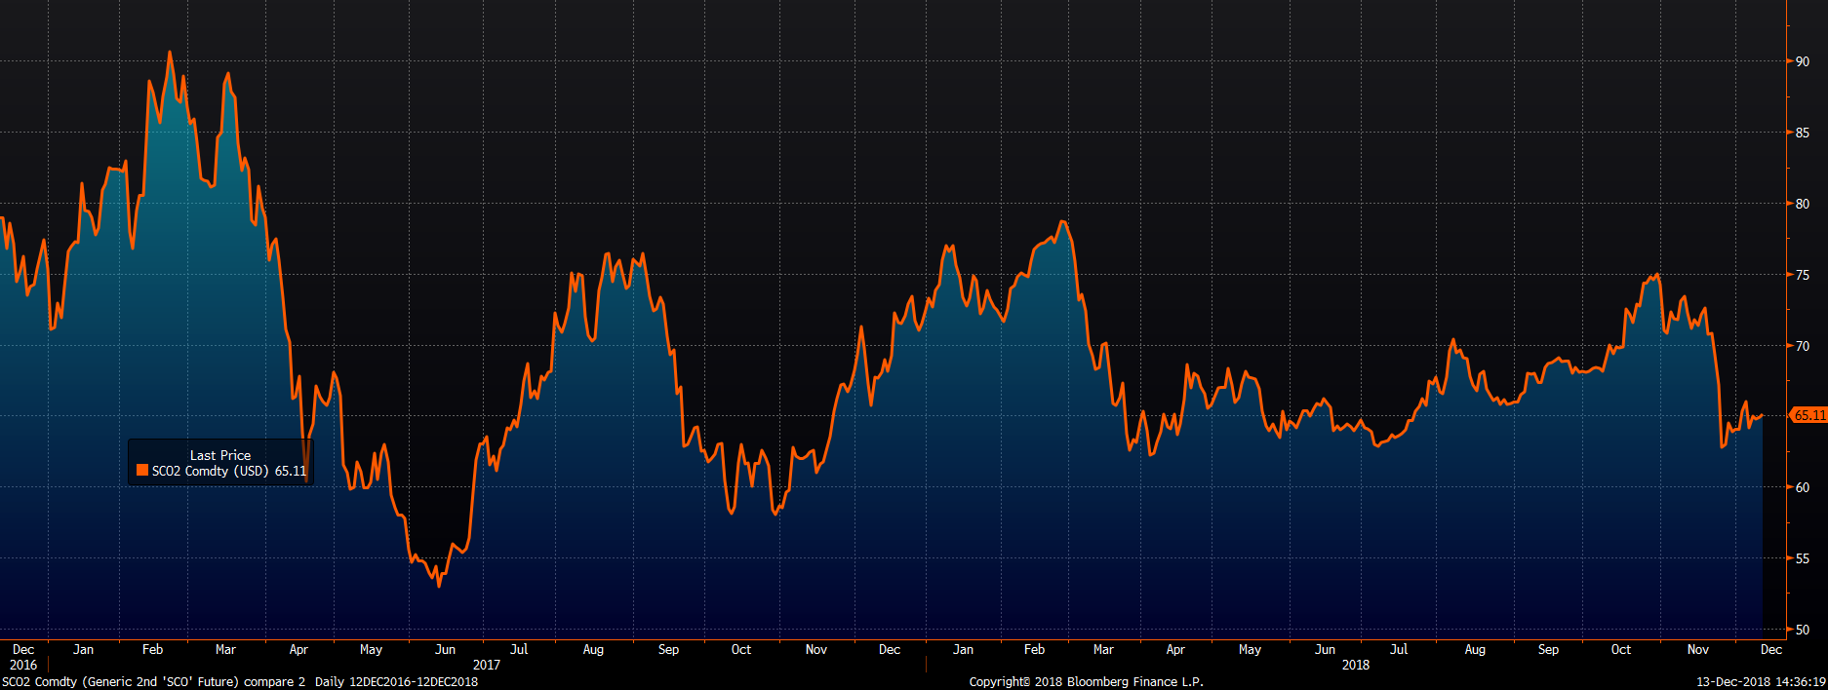This screenshot has height=690, width=1828.
Task: Click the 2016 year label under Dec
Action: tap(22, 665)
